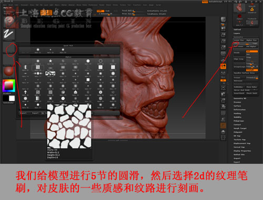Click the Higher Res button
The image size is (263, 200).
pyautogui.click(x=252, y=40)
